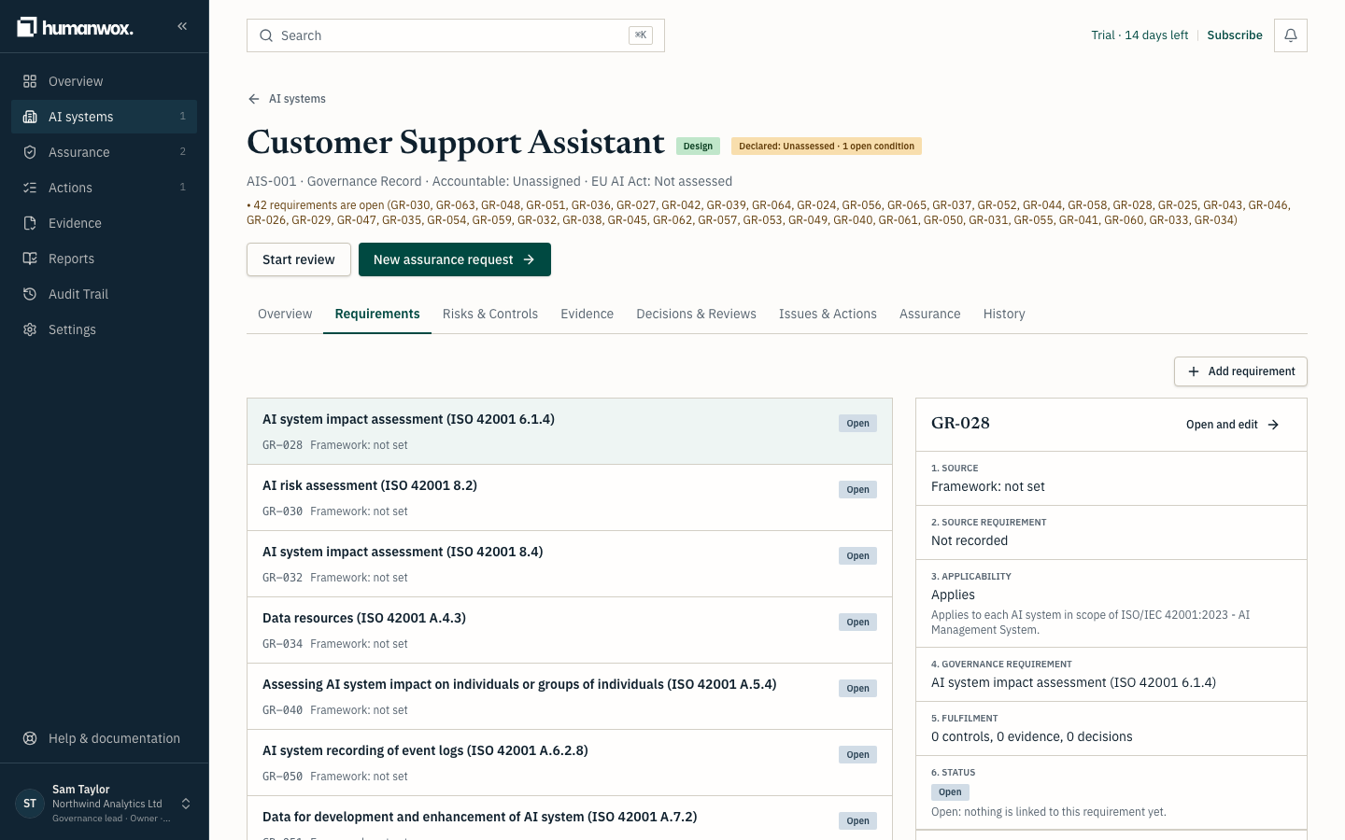Click the Actions checklist icon
Screen dimensions: 1345x840
click(x=30, y=188)
